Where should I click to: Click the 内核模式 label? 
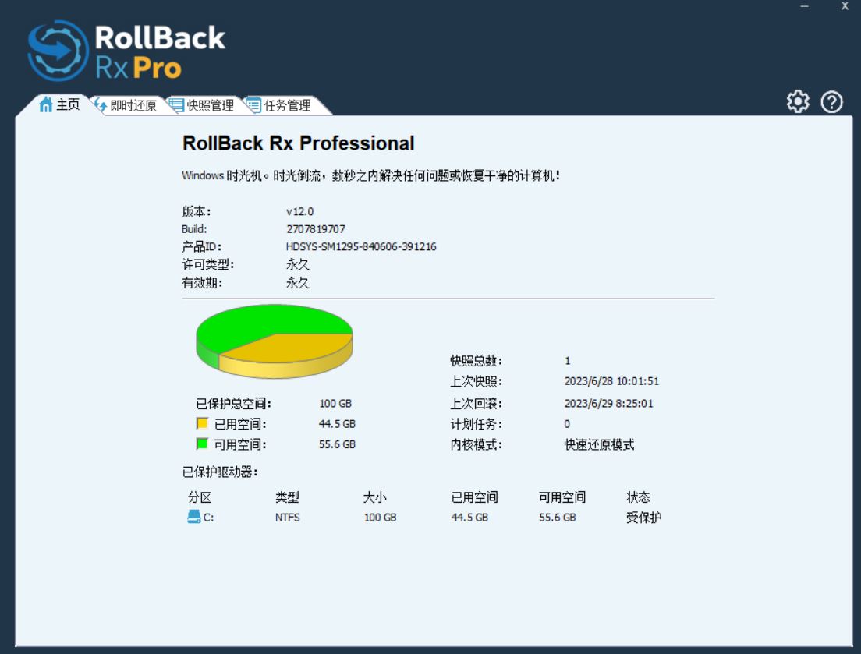pyautogui.click(x=476, y=444)
